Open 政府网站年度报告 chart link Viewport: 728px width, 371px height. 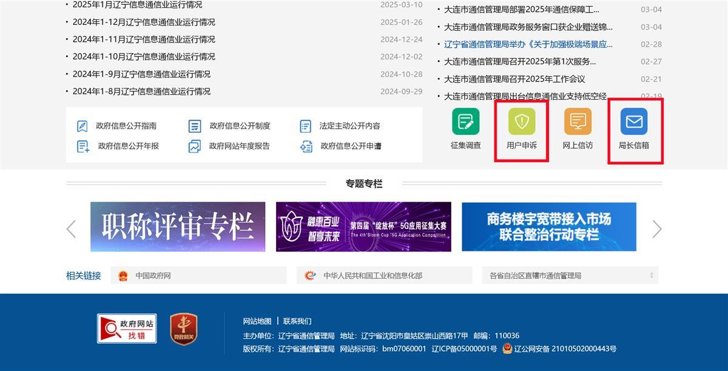tap(239, 146)
